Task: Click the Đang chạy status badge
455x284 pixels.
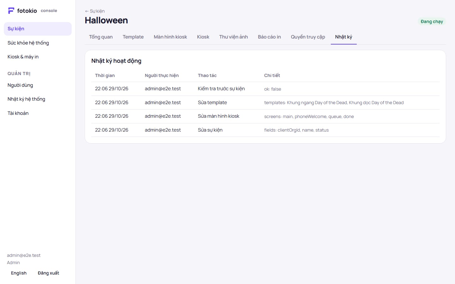Action: (432, 21)
